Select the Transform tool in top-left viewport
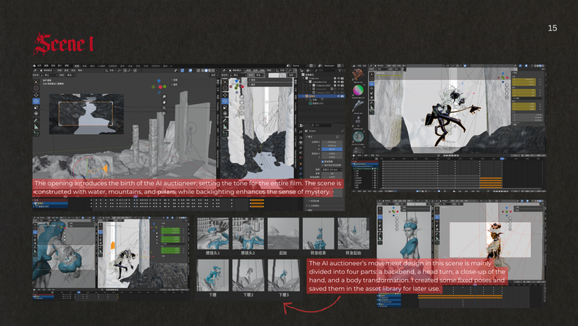The height and width of the screenshot is (326, 578). tap(36, 113)
